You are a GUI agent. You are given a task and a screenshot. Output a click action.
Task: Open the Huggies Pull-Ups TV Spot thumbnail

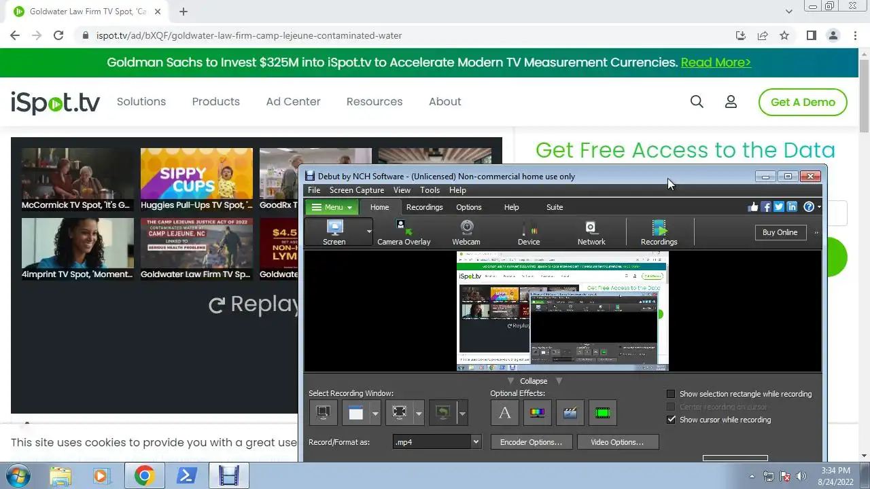[x=196, y=179]
